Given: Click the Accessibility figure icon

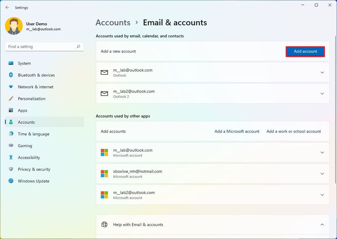Looking at the screenshot, I should pos(11,157).
